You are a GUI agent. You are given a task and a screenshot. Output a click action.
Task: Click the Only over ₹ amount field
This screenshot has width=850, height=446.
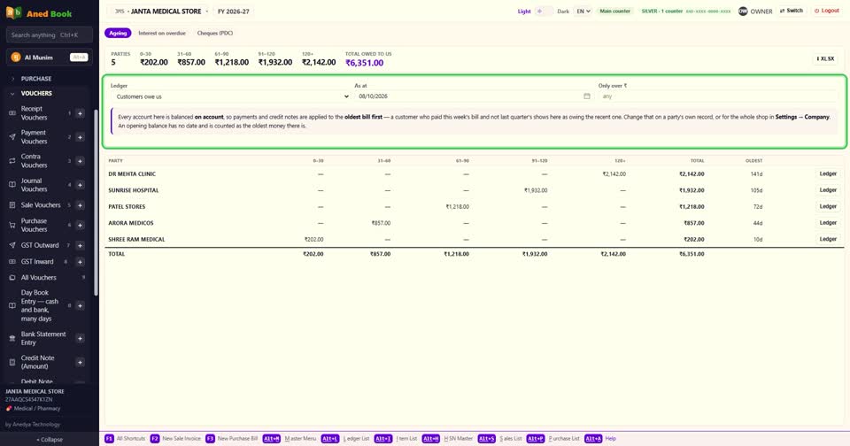tap(718, 96)
